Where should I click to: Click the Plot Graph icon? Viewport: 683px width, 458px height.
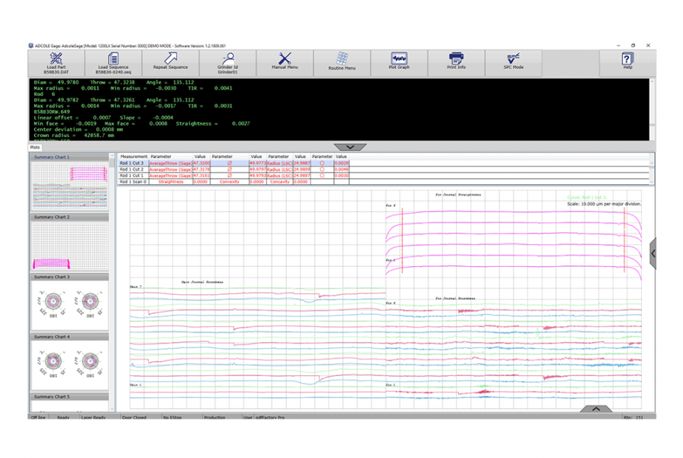[x=398, y=59]
